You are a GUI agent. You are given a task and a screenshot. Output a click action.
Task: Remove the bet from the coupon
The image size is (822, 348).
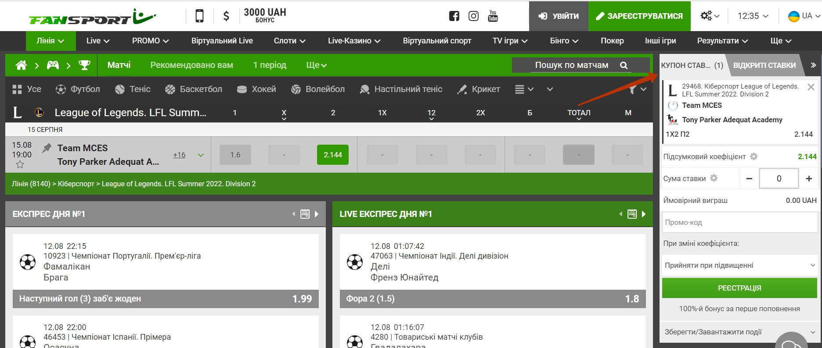coord(811,87)
